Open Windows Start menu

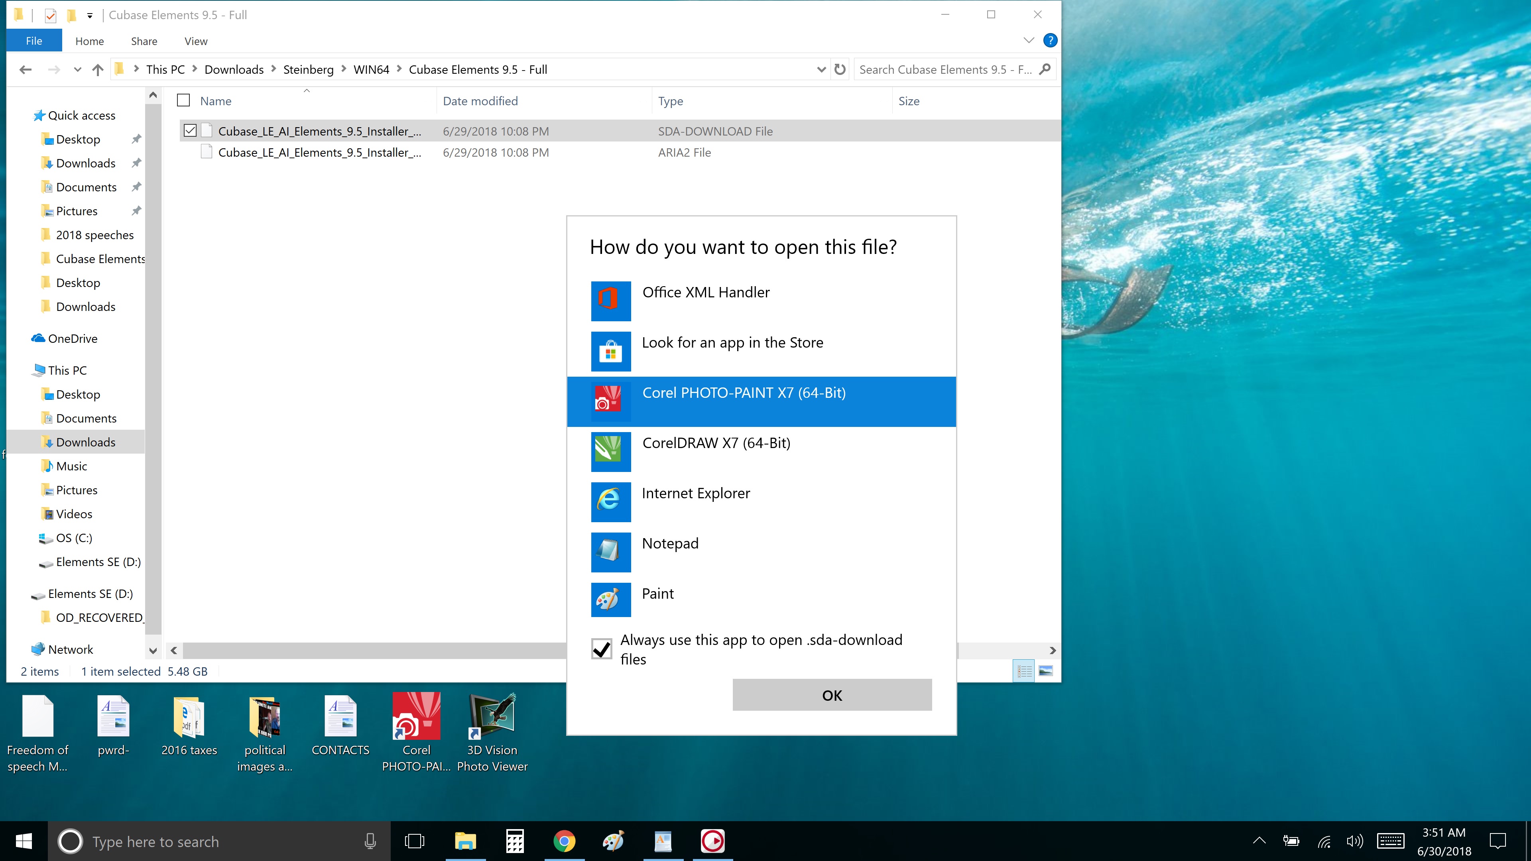pyautogui.click(x=24, y=841)
